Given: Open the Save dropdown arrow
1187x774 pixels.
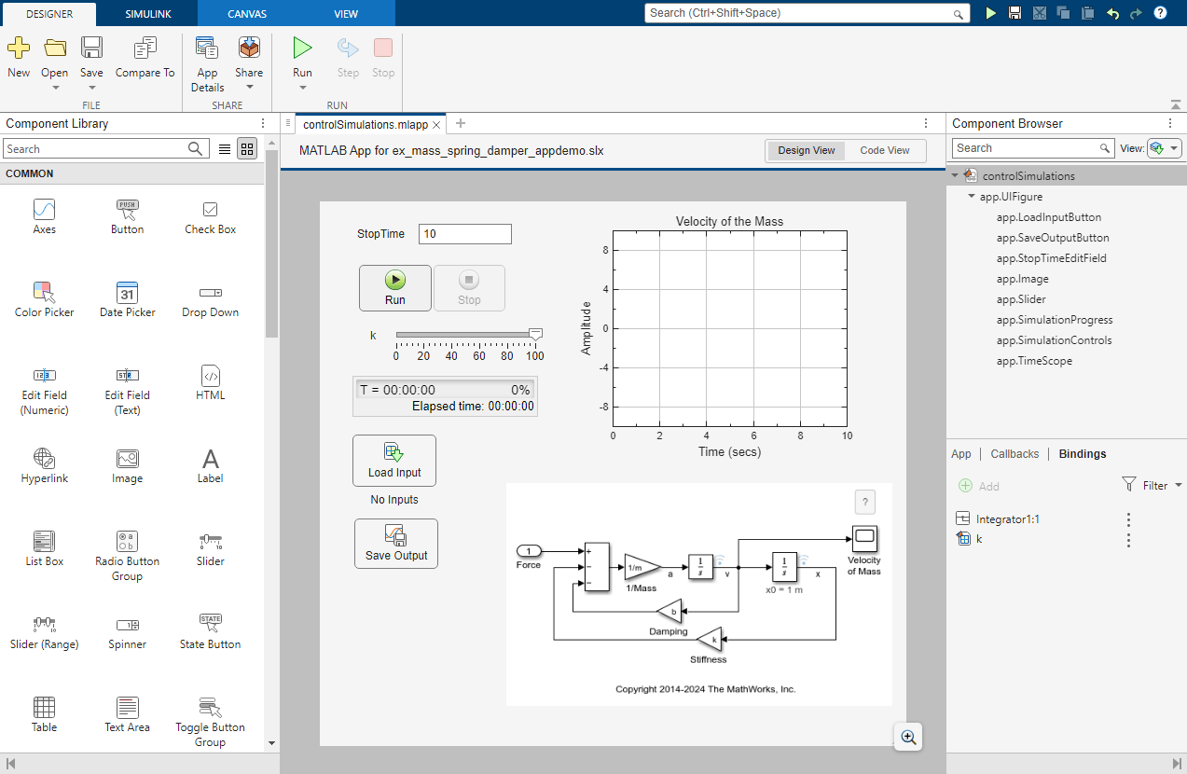Looking at the screenshot, I should click(91, 89).
